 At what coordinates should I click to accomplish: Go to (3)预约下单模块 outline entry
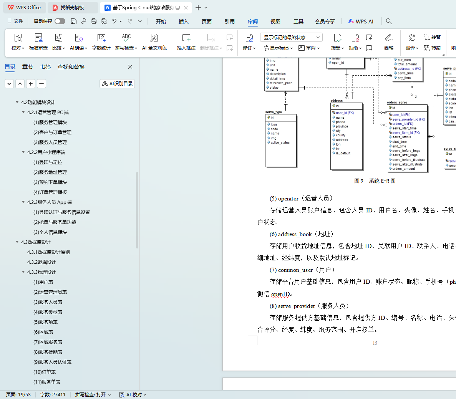[x=50, y=182]
